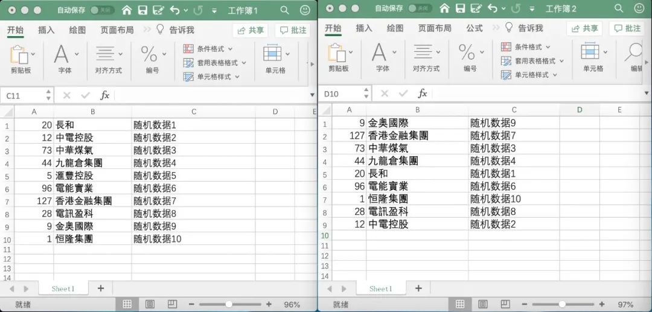Open the 页面布局 tab in 工作簿1
The height and width of the screenshot is (312, 652).
pyautogui.click(x=117, y=30)
